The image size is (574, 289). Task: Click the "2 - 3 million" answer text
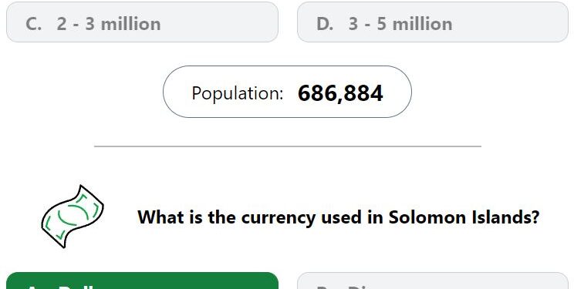(109, 24)
